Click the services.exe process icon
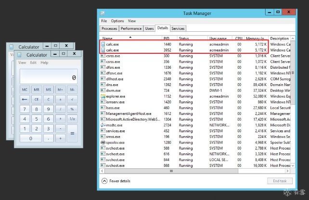 [x=103, y=131]
